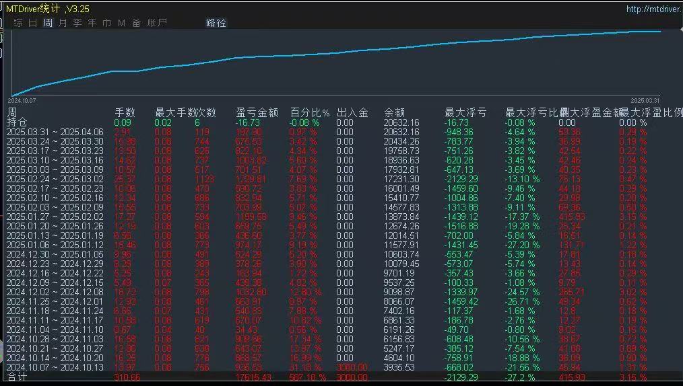This screenshot has height=386, width=683.
Task: Click balance value 13873.84
Action: click(401, 217)
